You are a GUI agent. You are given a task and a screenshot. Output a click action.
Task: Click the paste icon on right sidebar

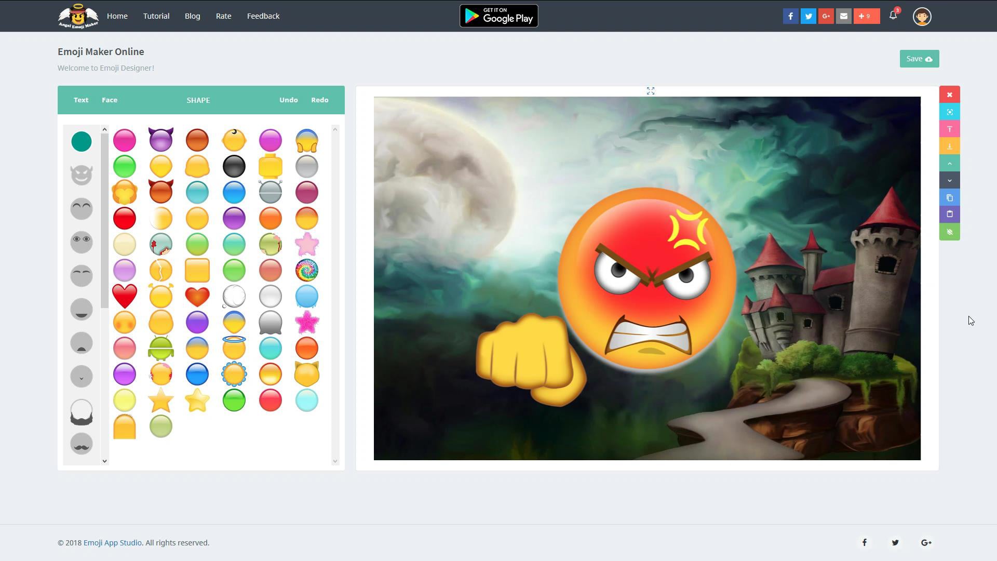coord(950,215)
